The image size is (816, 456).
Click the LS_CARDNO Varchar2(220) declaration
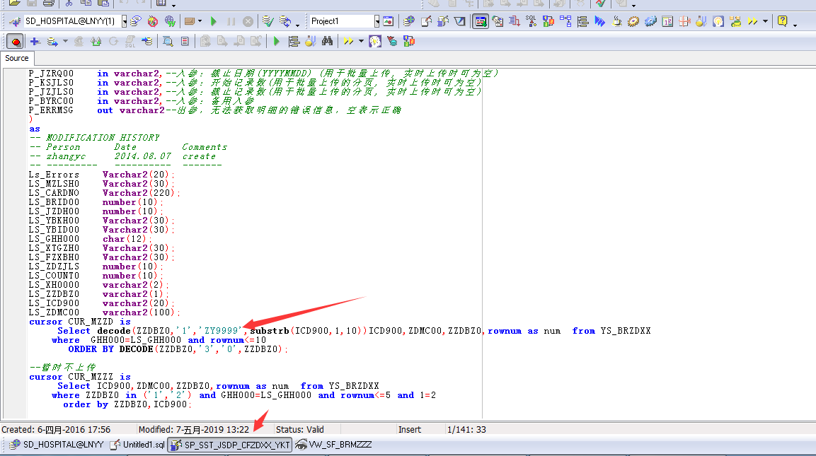click(x=104, y=193)
